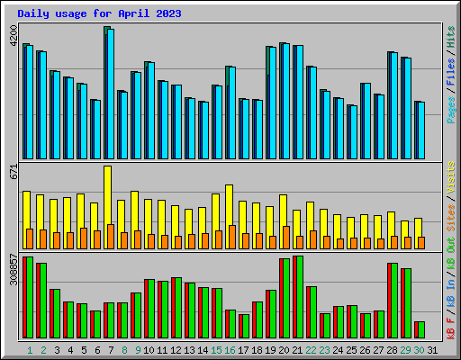Click day label 4 on the axis
The height and width of the screenshot is (360, 461).
coord(70,350)
